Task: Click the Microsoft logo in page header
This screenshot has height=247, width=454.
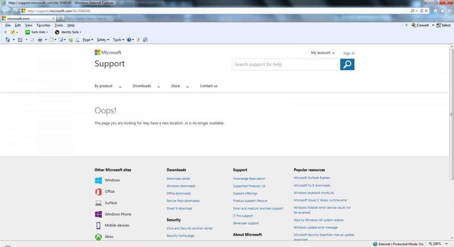Action: point(108,53)
